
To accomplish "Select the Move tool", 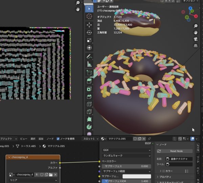I will (x=89, y=25).
